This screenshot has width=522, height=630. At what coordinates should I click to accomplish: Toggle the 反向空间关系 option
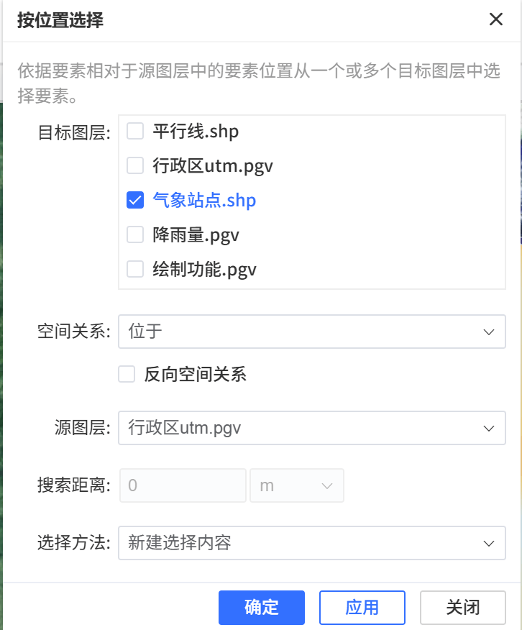coord(127,374)
